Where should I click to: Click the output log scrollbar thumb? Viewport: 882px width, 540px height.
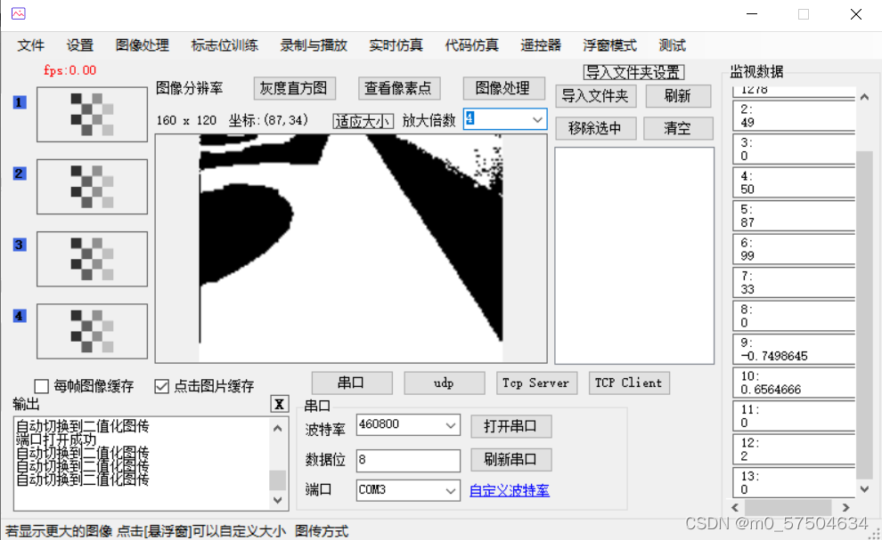click(277, 480)
